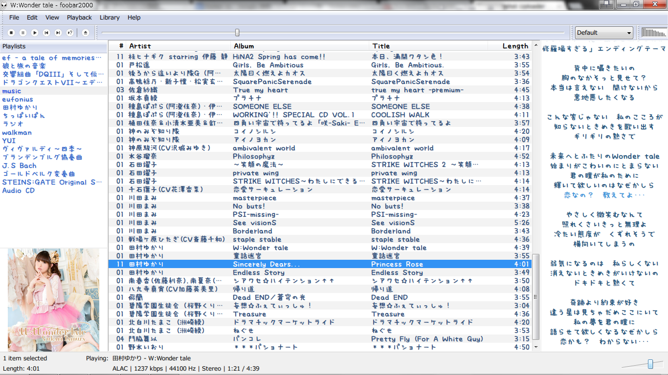
Task: Select the 'PSI-missing-' track title
Action: [x=394, y=214]
